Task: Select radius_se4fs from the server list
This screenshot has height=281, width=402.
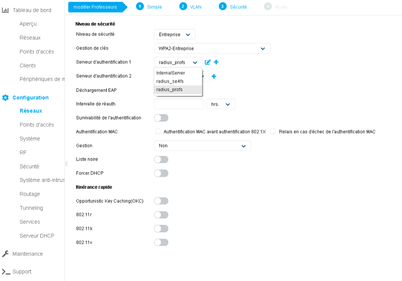Action: [x=170, y=81]
